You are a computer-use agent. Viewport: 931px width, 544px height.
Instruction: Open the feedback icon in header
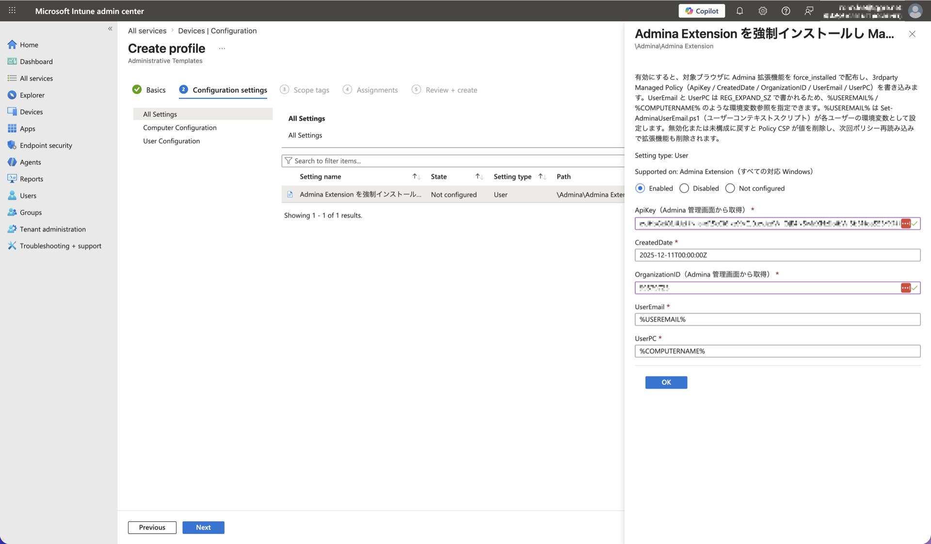(x=809, y=11)
